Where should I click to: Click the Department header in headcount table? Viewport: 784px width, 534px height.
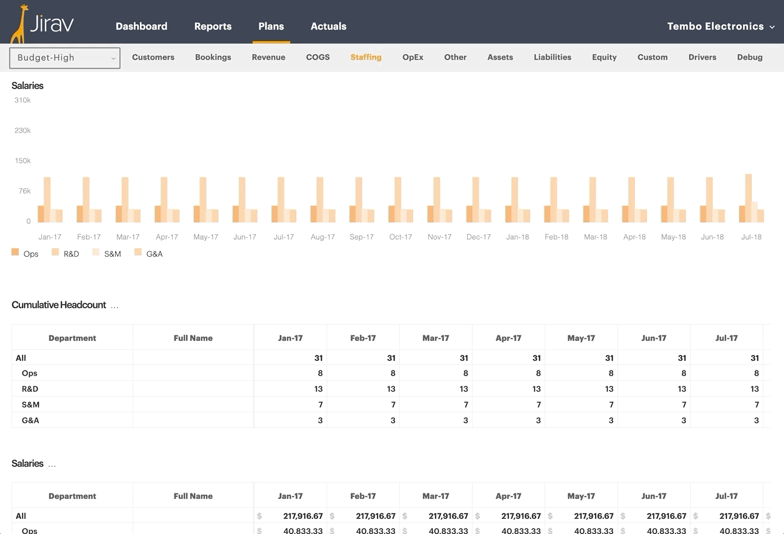(72, 338)
